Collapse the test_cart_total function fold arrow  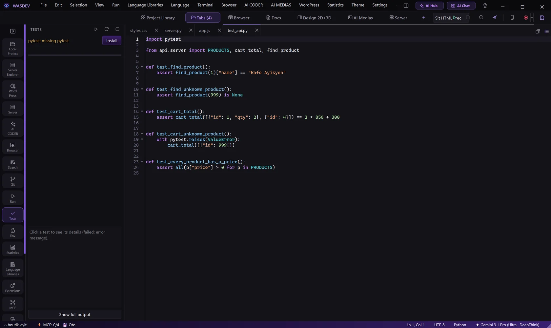pos(142,112)
